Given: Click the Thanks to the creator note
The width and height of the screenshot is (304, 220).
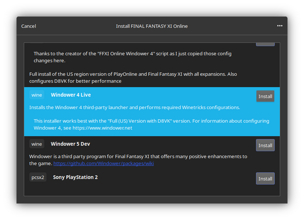Looking at the screenshot, I should coord(132,57).
